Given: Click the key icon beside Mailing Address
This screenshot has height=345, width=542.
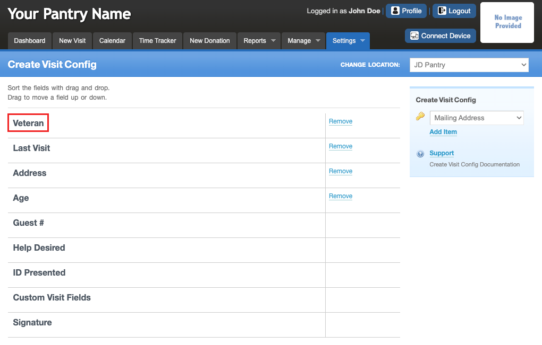Looking at the screenshot, I should click(x=420, y=116).
